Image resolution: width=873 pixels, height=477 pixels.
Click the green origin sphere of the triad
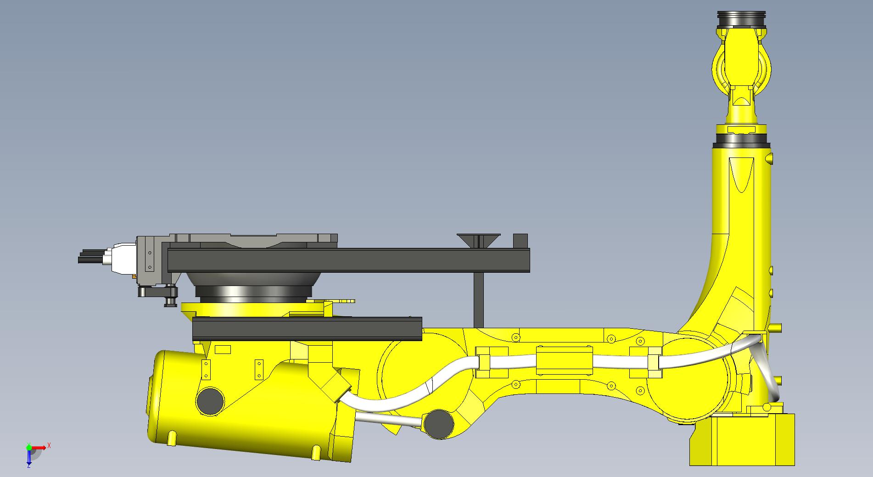click(x=29, y=447)
